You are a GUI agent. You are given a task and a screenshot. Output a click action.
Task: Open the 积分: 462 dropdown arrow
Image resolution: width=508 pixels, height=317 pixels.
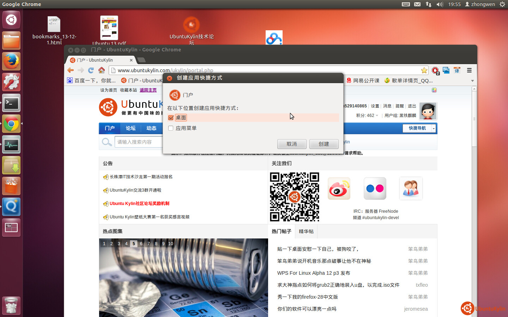click(x=377, y=116)
